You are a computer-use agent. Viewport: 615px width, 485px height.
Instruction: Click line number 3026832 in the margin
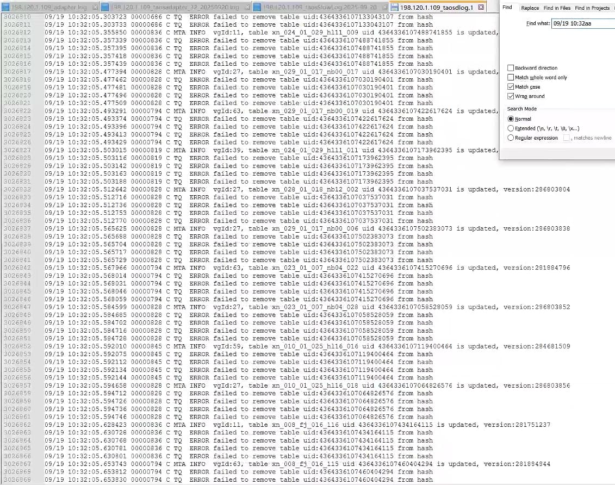17,189
